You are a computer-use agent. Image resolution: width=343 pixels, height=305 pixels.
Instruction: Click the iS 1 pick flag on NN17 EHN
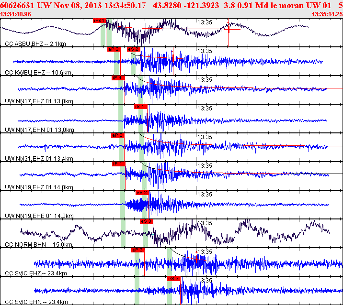coord(141,107)
